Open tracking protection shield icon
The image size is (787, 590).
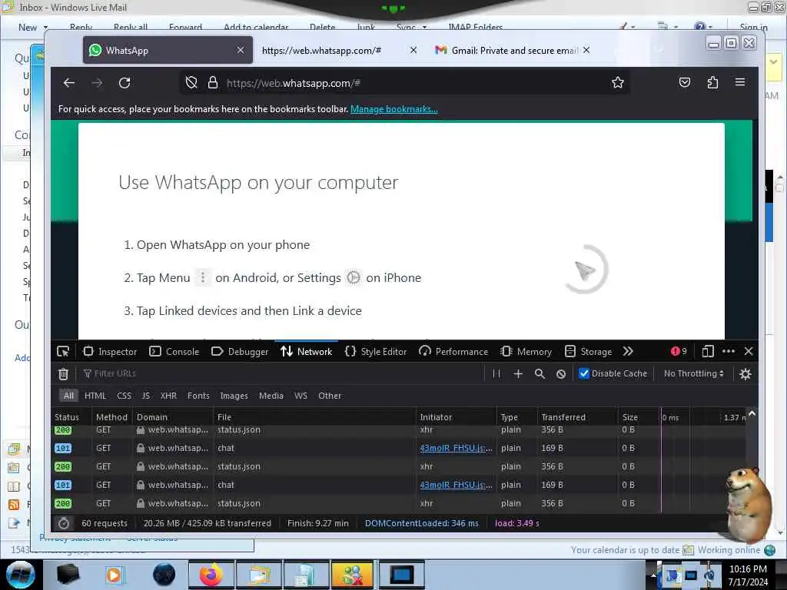coord(191,83)
